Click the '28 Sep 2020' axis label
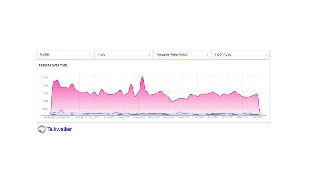Viewport: 318px width, 179px height. (153, 117)
